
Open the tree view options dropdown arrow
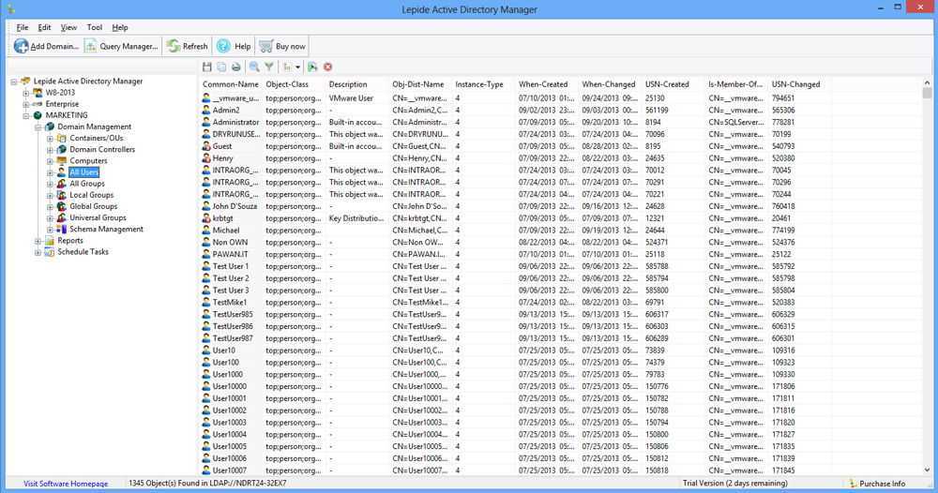(x=297, y=67)
